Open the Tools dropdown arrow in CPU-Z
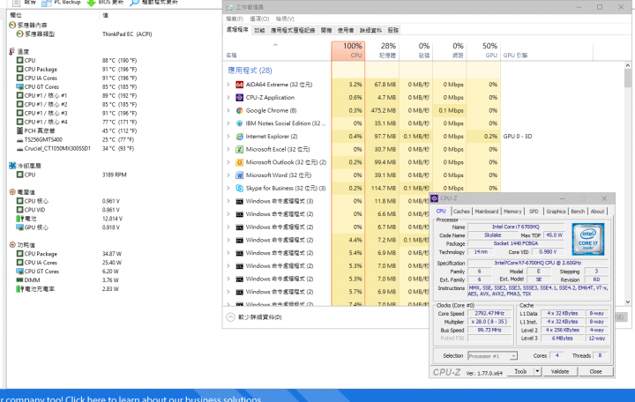 tap(537, 371)
